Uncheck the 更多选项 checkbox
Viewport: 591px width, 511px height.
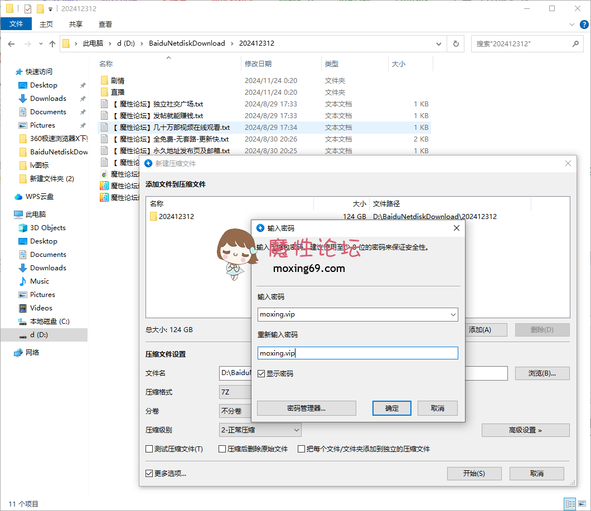(x=149, y=474)
